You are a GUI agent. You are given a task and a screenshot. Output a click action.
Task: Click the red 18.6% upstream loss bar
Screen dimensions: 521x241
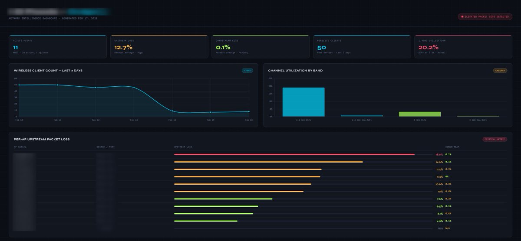[x=294, y=154]
